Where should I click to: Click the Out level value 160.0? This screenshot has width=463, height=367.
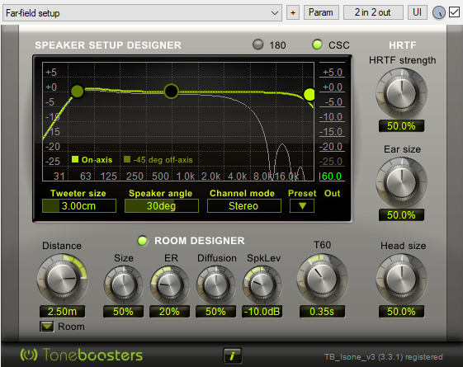coord(331,176)
